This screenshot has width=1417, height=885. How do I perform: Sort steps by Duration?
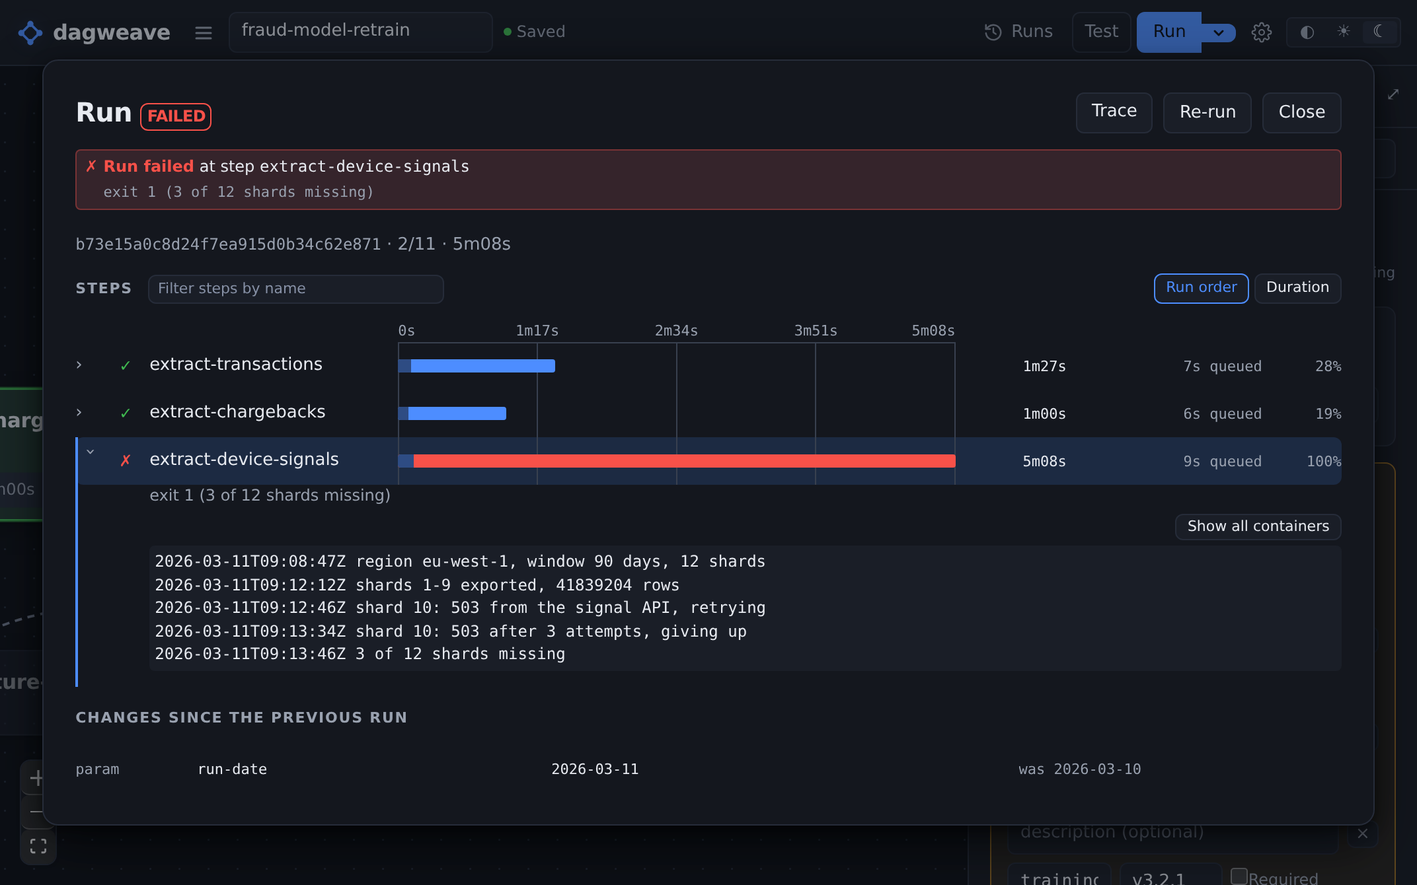click(1297, 288)
